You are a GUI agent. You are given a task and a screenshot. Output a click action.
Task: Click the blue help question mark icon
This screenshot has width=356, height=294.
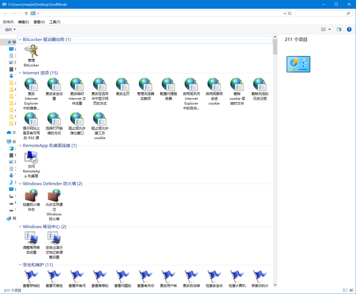coord(349,29)
